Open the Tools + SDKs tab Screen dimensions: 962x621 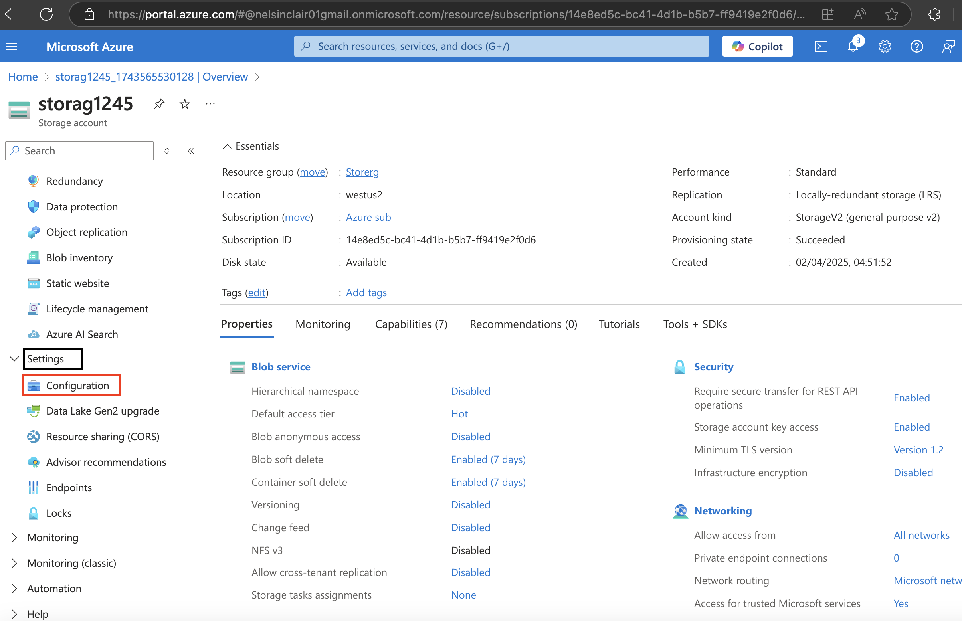[x=695, y=324]
